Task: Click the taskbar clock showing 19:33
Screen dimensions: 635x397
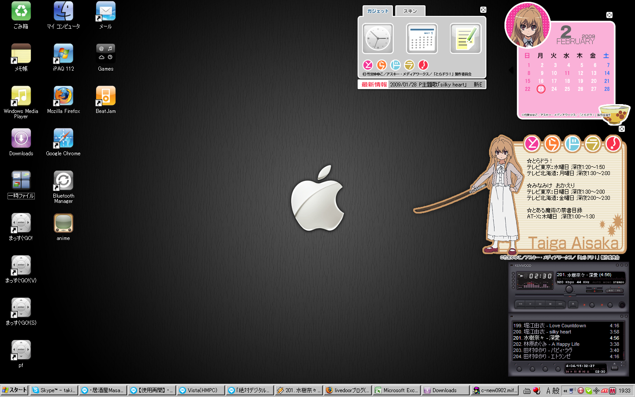Action: click(x=624, y=391)
